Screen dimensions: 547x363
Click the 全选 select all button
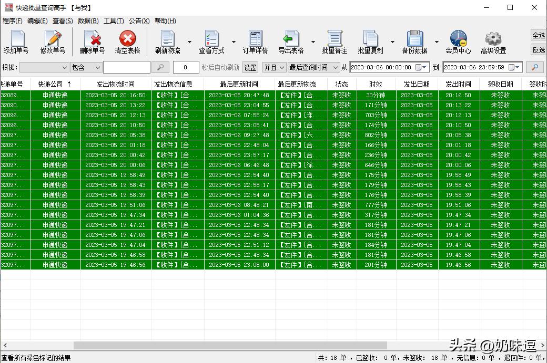(x=539, y=35)
